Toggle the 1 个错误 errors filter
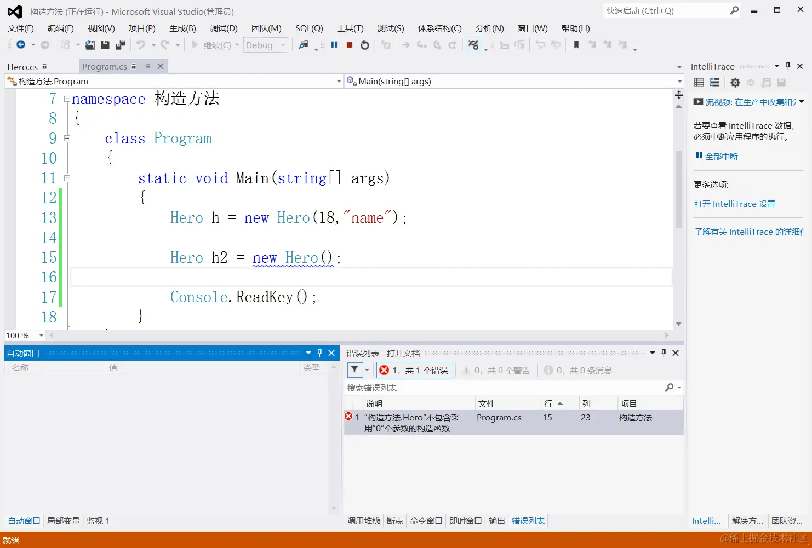This screenshot has width=812, height=548. 415,370
